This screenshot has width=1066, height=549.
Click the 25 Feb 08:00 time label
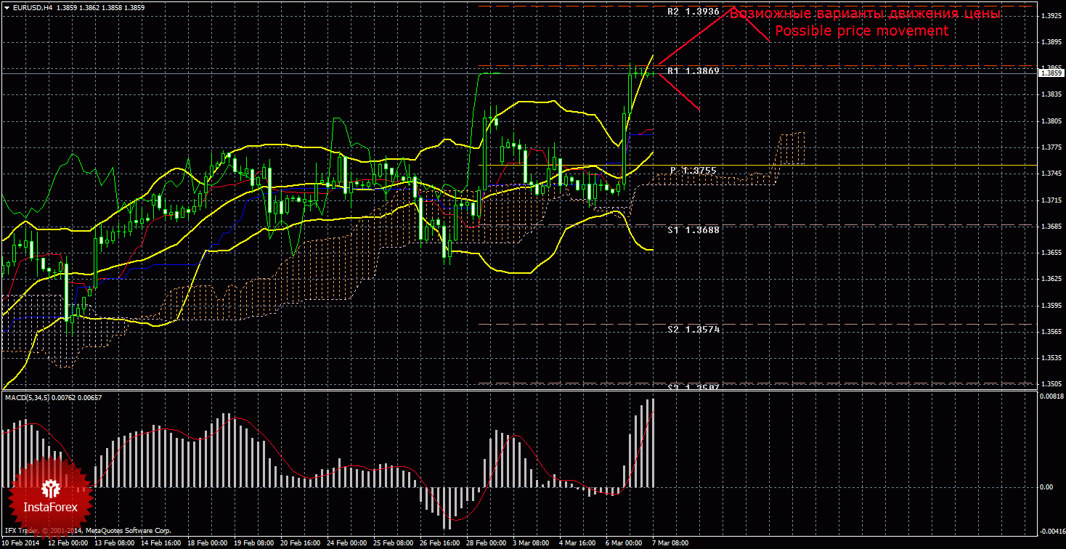click(x=394, y=543)
